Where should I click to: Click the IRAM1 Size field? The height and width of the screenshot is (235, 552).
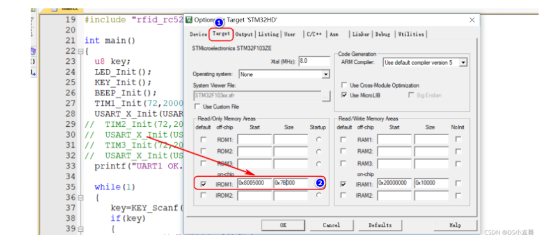point(431,183)
